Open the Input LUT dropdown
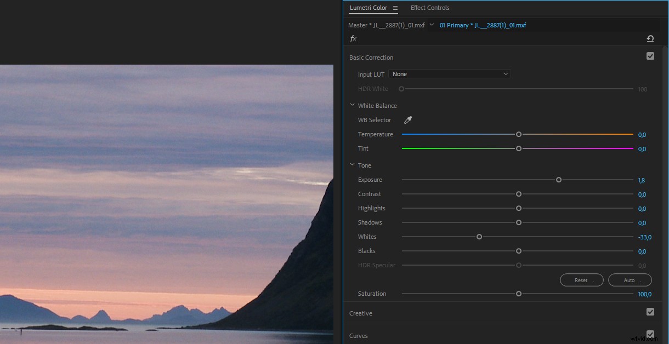Screen dimensions: 669x344 click(450, 73)
